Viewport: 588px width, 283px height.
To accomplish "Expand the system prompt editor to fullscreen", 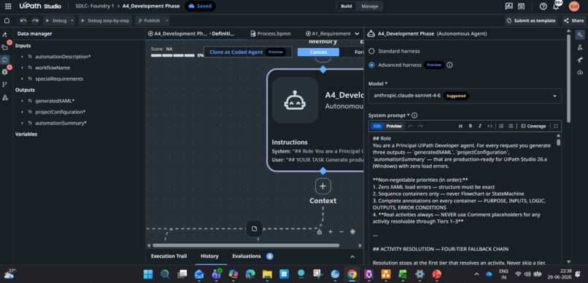I will pyautogui.click(x=556, y=126).
